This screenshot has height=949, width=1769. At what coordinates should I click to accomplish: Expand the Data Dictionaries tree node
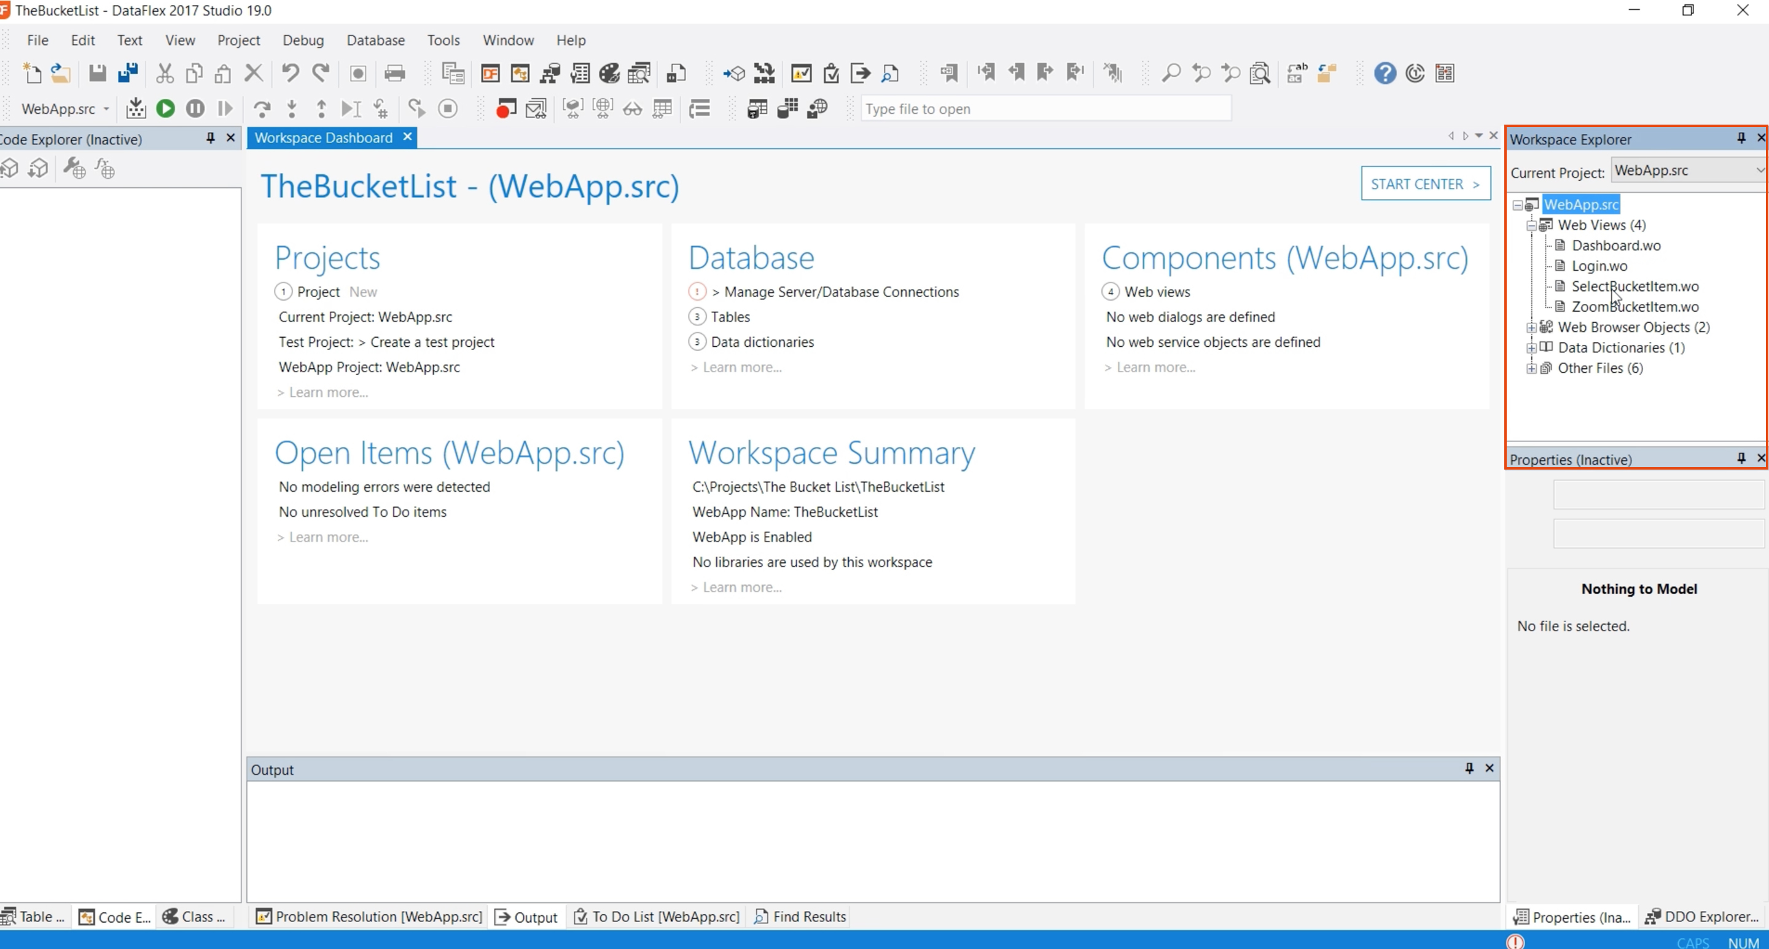(1531, 348)
